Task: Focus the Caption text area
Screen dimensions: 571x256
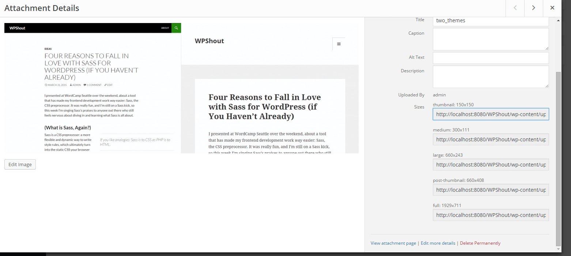Action: point(491,39)
